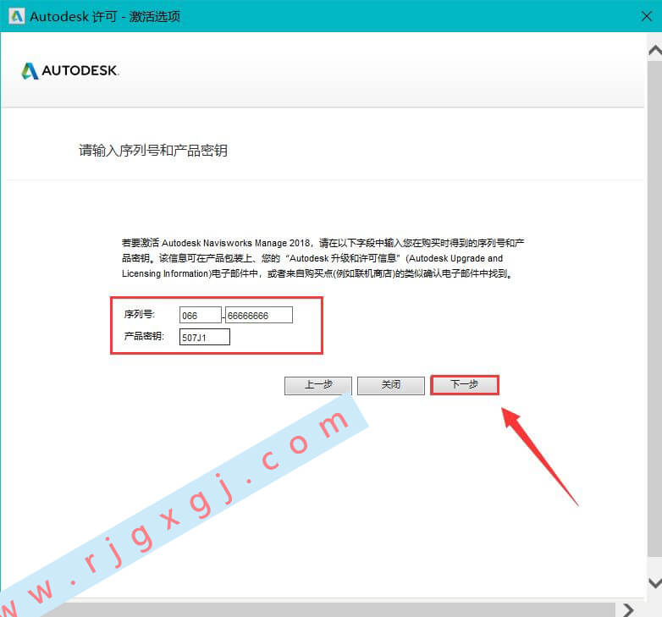Click the vertical scrollbar down arrow
Screen dimensions: 662x617
(x=655, y=583)
